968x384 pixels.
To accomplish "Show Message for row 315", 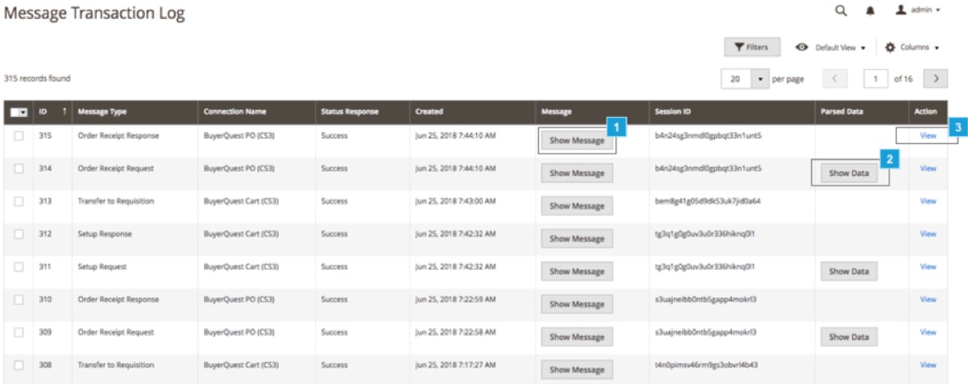I will tap(576, 140).
